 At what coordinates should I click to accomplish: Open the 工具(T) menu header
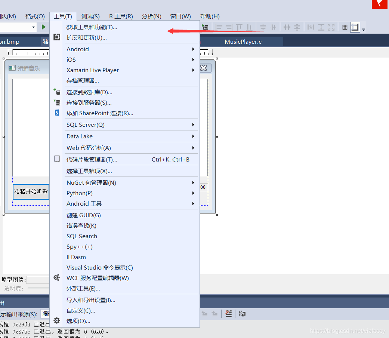coord(63,16)
